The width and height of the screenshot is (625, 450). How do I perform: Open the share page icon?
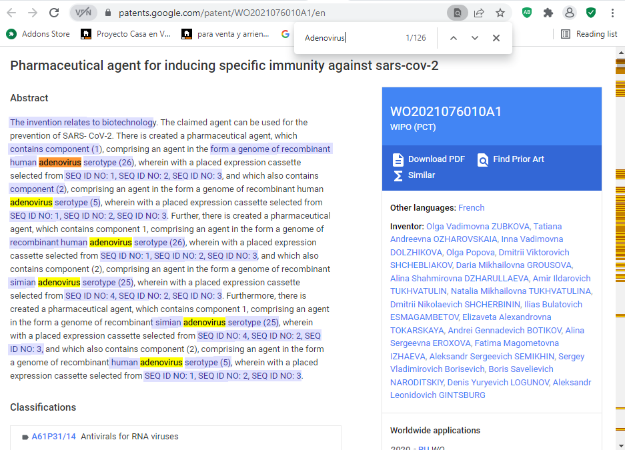click(x=479, y=13)
